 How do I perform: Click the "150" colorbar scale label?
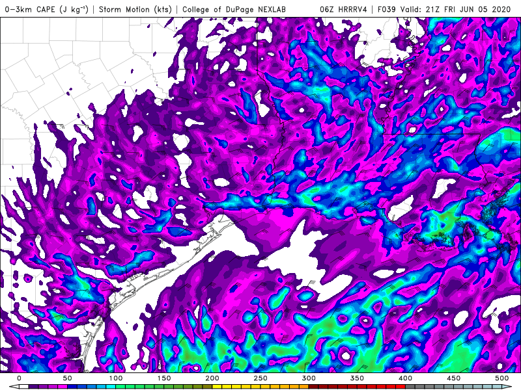pos(164,378)
